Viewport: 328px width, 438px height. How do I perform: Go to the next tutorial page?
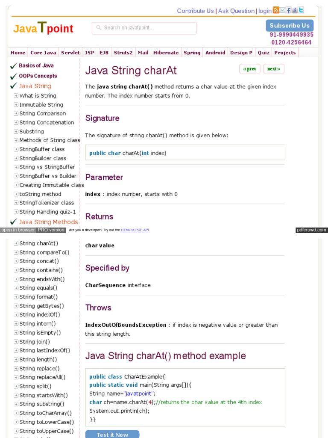[x=273, y=69]
